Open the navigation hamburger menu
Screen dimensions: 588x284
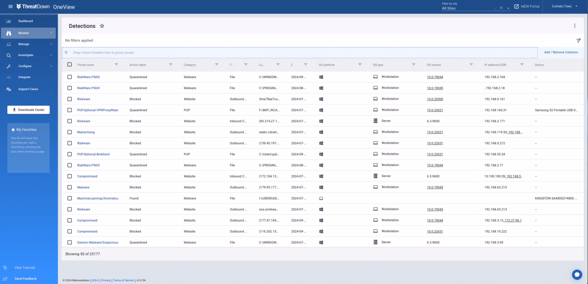coord(10,6)
